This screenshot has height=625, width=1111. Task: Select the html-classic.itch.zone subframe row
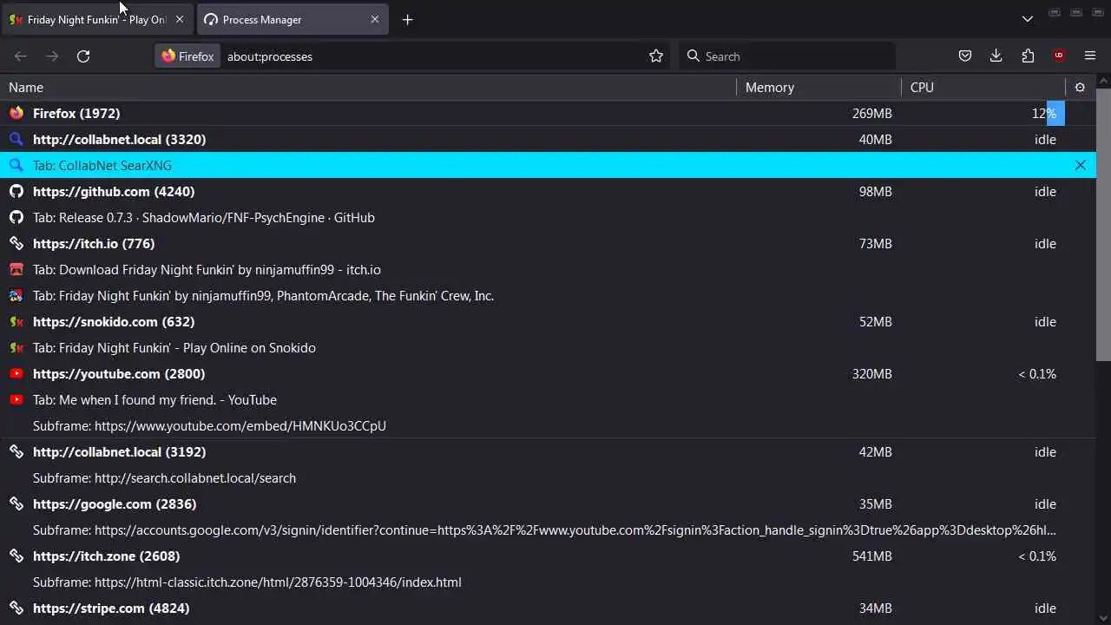click(x=548, y=582)
